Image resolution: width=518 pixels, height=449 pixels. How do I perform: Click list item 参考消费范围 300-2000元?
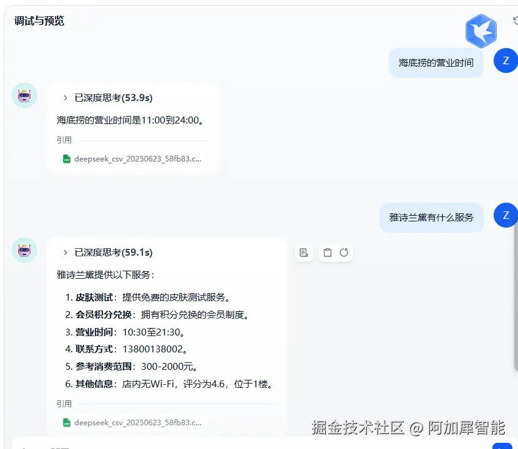pos(132,367)
